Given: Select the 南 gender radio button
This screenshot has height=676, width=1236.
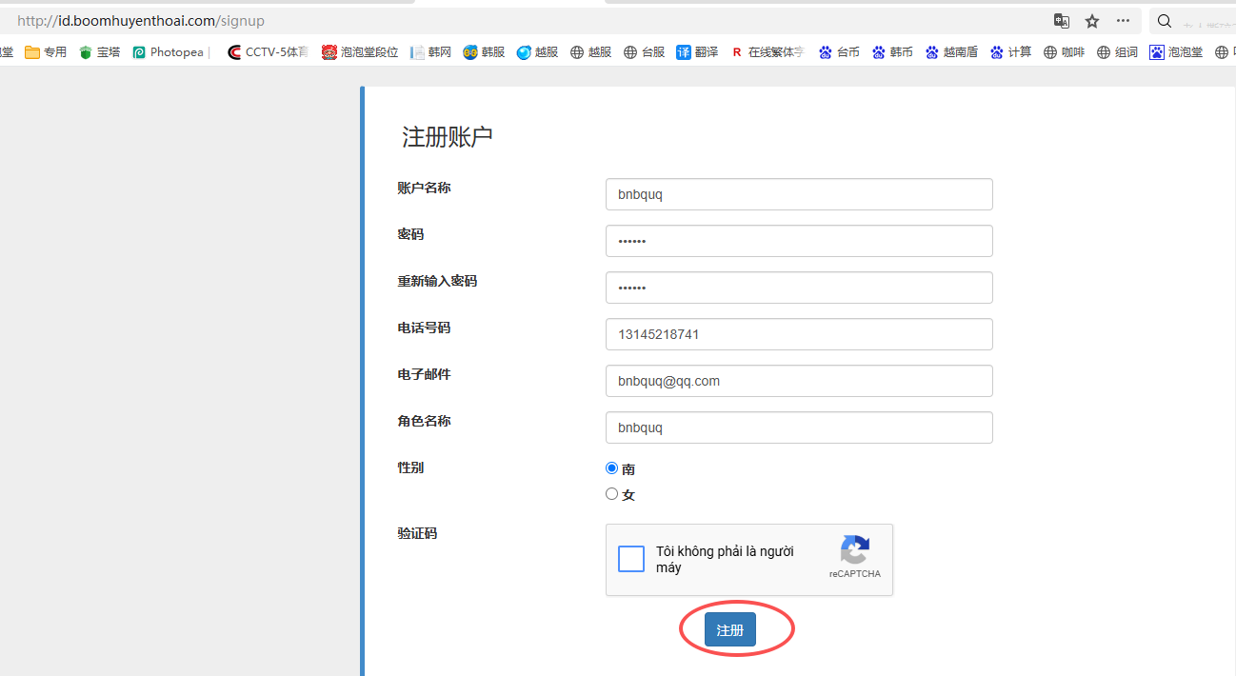Looking at the screenshot, I should [611, 468].
